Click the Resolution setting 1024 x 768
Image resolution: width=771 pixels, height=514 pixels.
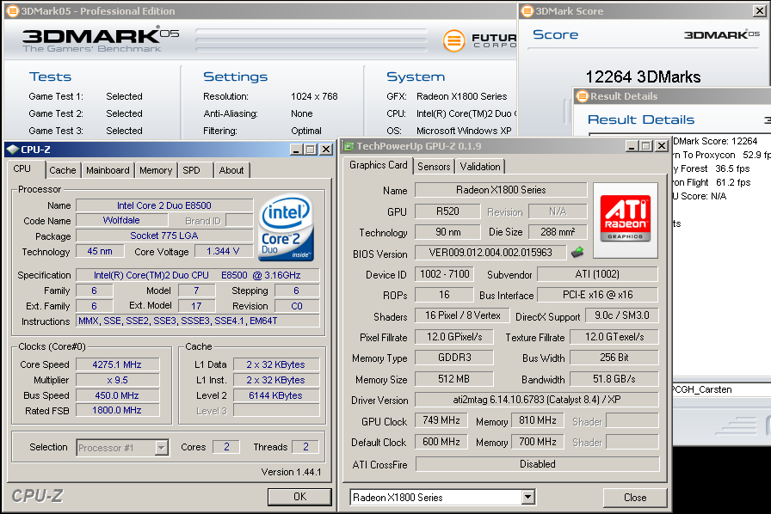click(314, 96)
